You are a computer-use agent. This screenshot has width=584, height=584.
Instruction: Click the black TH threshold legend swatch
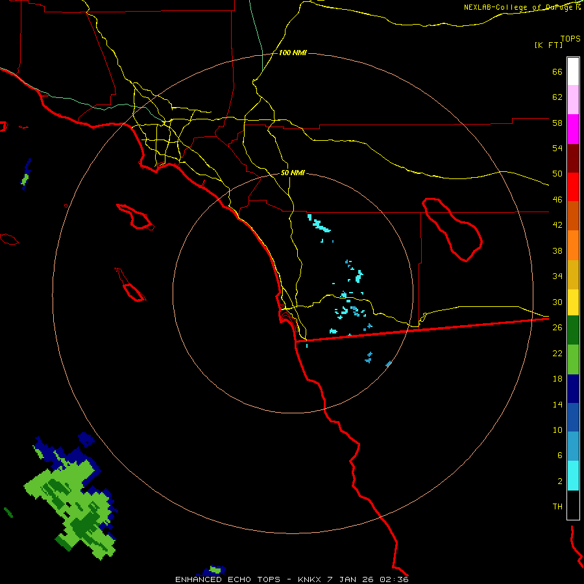point(573,505)
